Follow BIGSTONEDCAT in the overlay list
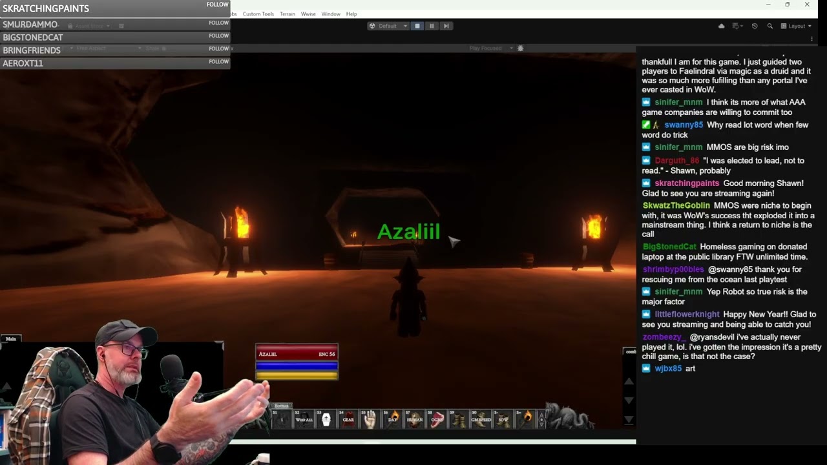Screen dimensions: 827x465 tap(218, 36)
